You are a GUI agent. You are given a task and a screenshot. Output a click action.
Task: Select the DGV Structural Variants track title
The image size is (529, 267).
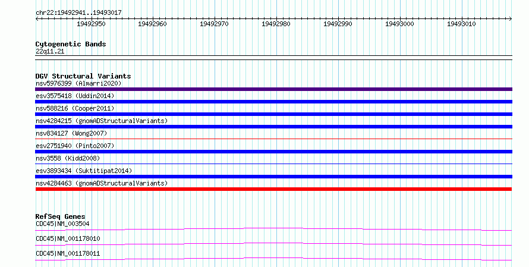pos(83,76)
